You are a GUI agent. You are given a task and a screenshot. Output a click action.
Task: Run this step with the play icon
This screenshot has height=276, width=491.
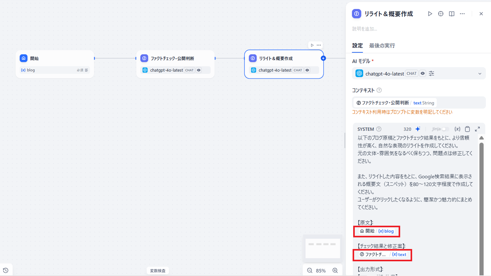[430, 14]
